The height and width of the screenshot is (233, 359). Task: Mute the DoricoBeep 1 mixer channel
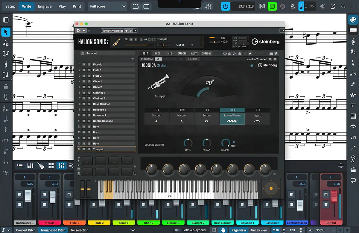coord(20,194)
